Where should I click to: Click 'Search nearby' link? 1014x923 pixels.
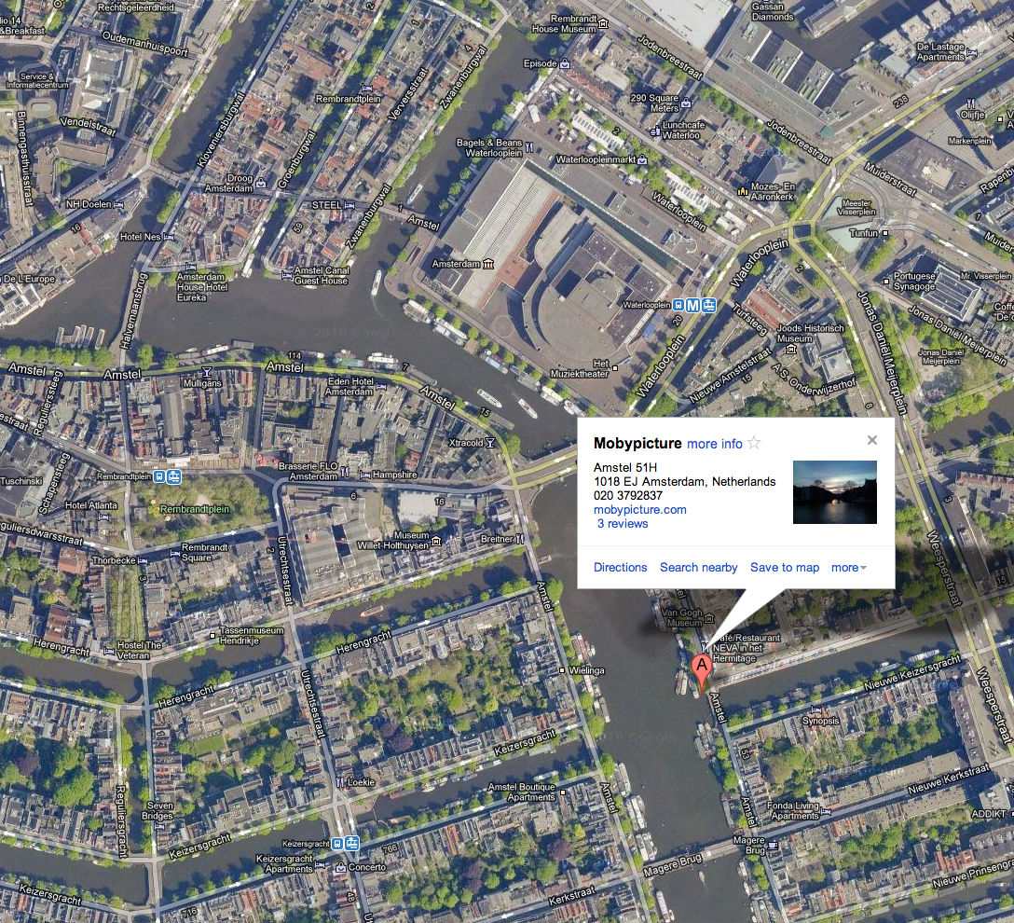pyautogui.click(x=698, y=567)
